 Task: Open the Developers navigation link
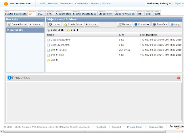coord(66,3)
